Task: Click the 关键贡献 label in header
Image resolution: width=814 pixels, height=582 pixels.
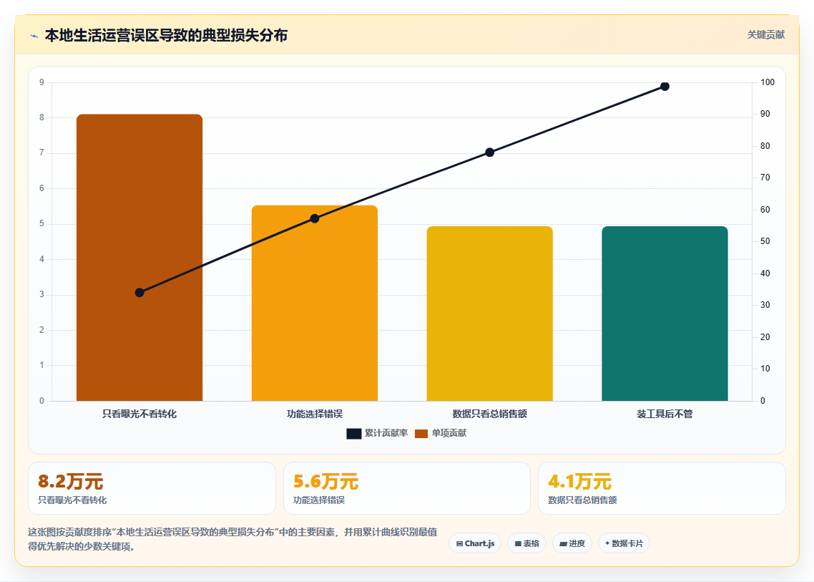Action: 766,35
